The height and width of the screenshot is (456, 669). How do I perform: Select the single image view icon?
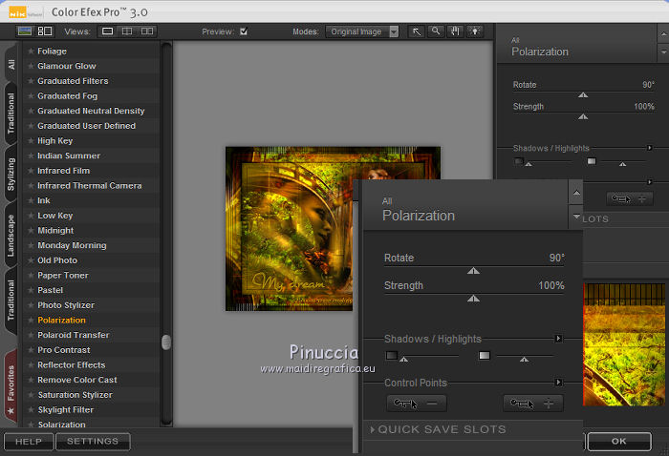pyautogui.click(x=107, y=31)
